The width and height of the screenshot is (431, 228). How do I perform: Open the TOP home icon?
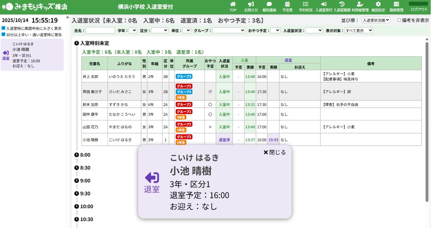pyautogui.click(x=233, y=6)
